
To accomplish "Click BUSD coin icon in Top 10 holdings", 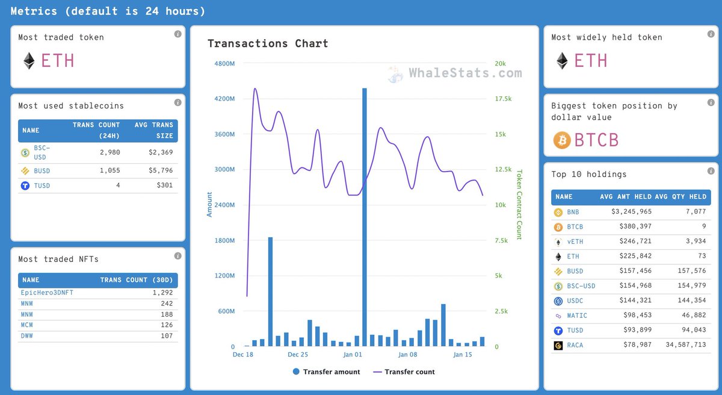I will click(558, 271).
